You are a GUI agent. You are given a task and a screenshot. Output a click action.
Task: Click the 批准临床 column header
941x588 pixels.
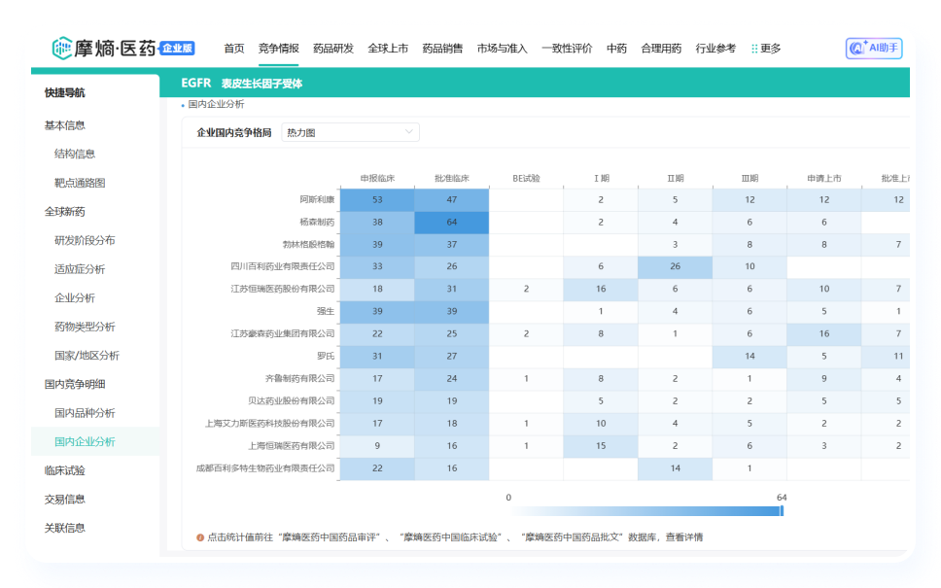pos(452,178)
